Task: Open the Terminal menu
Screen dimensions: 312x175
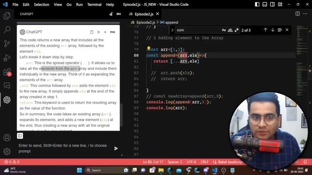Action: click(x=94, y=4)
